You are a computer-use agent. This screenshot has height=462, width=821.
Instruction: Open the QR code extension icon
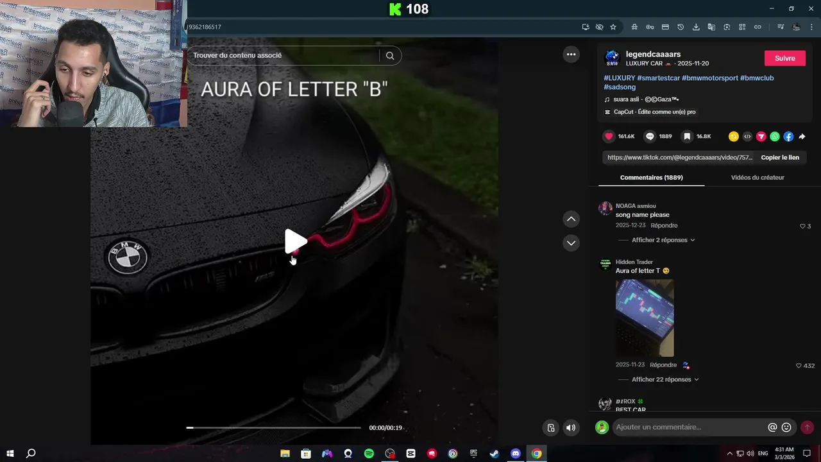(742, 27)
